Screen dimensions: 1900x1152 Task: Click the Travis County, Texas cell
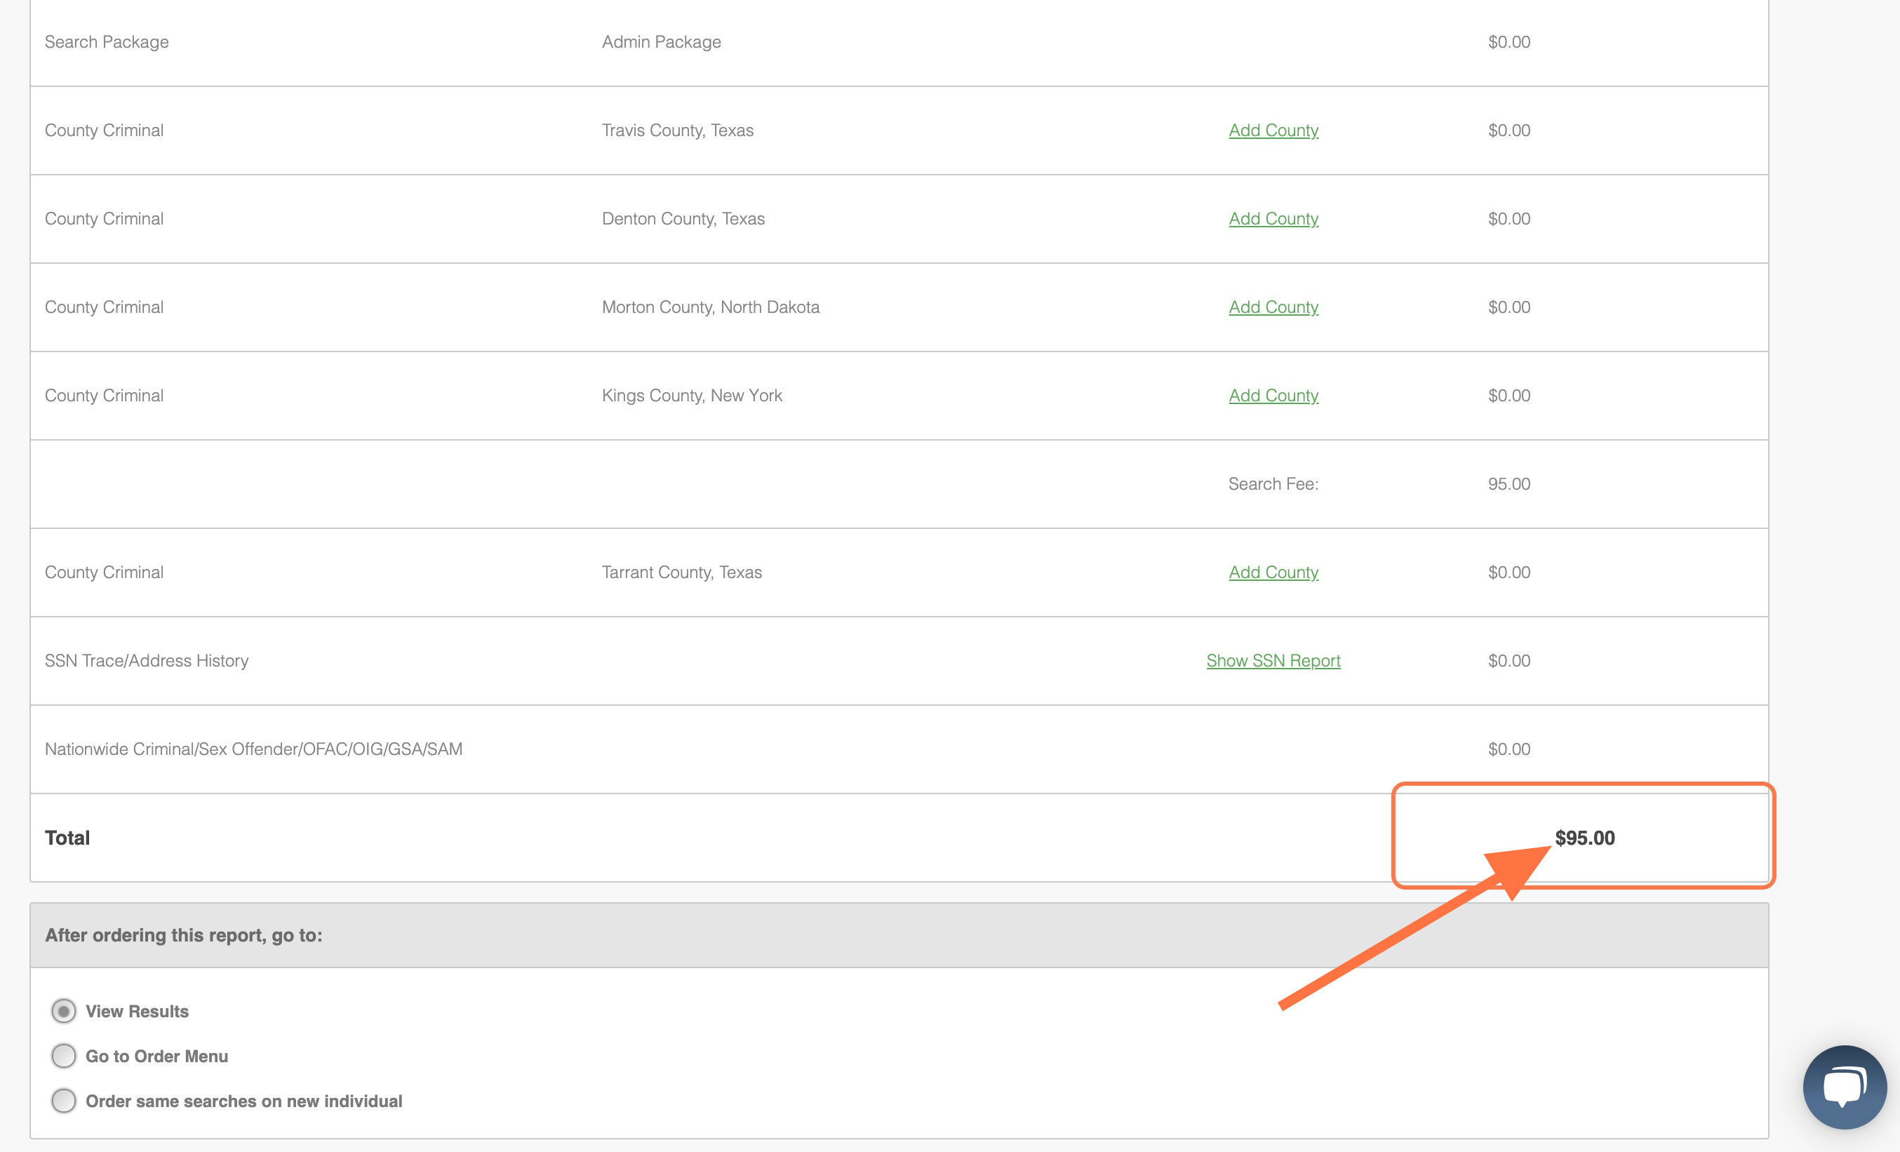pyautogui.click(x=677, y=130)
